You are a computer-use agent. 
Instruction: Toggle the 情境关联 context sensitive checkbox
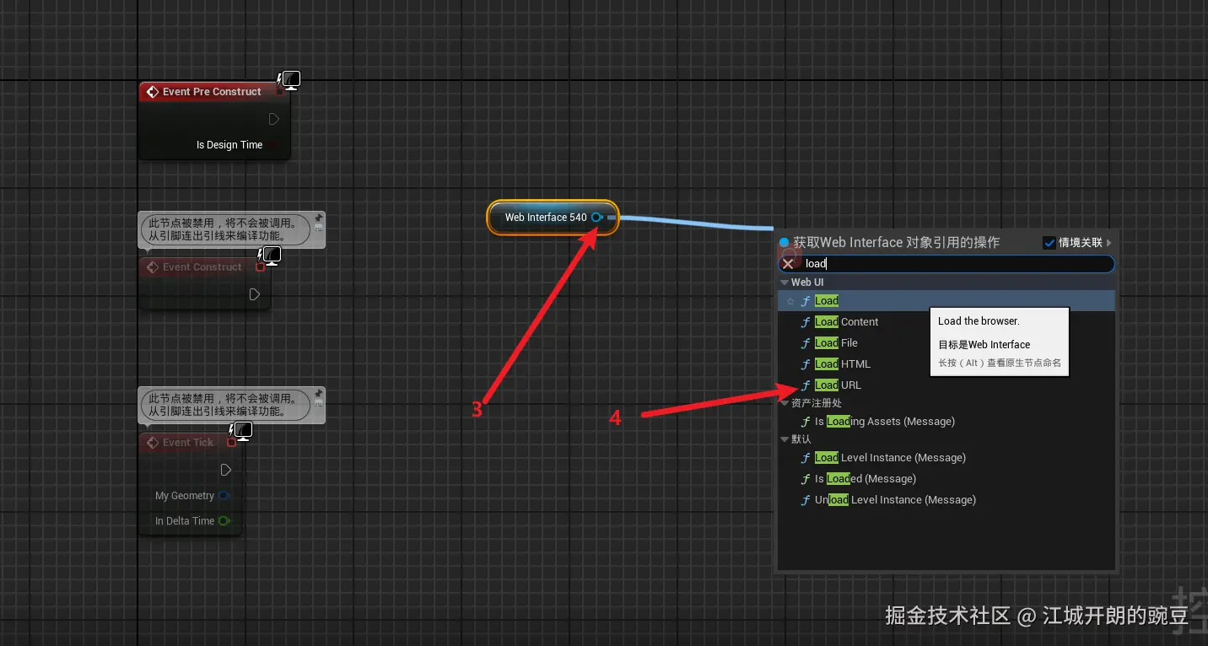click(1049, 243)
